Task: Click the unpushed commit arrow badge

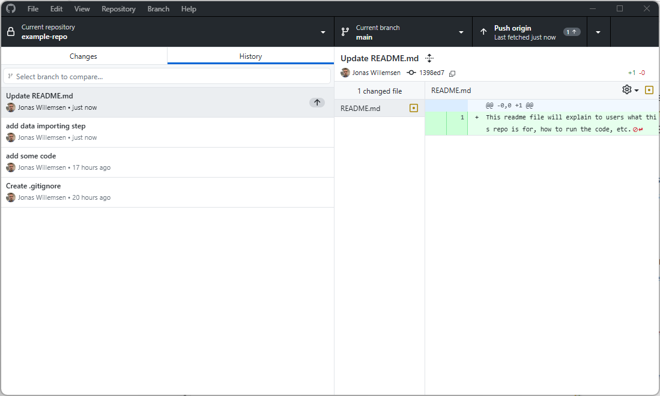Action: [317, 103]
